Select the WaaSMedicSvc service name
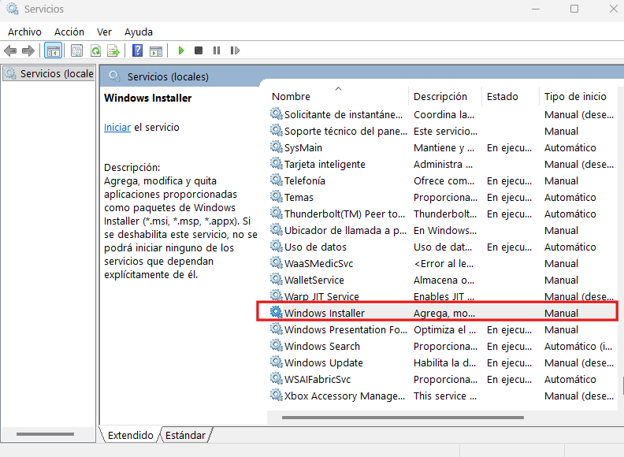This screenshot has height=457, width=624. point(318,263)
